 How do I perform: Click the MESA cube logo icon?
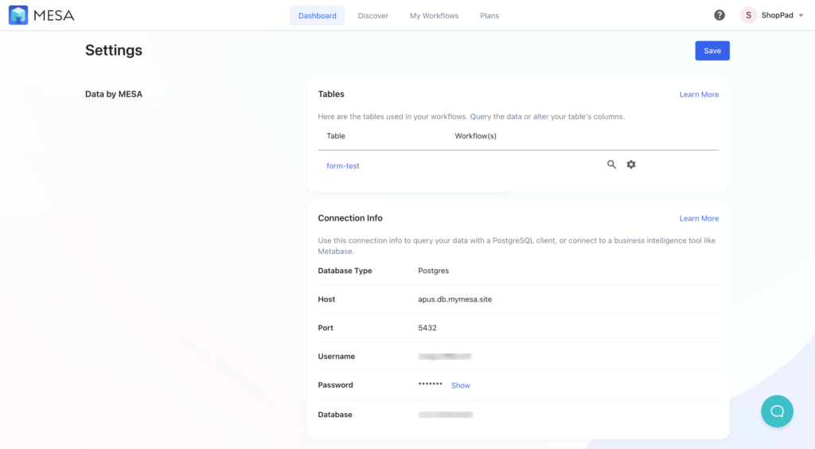[18, 15]
